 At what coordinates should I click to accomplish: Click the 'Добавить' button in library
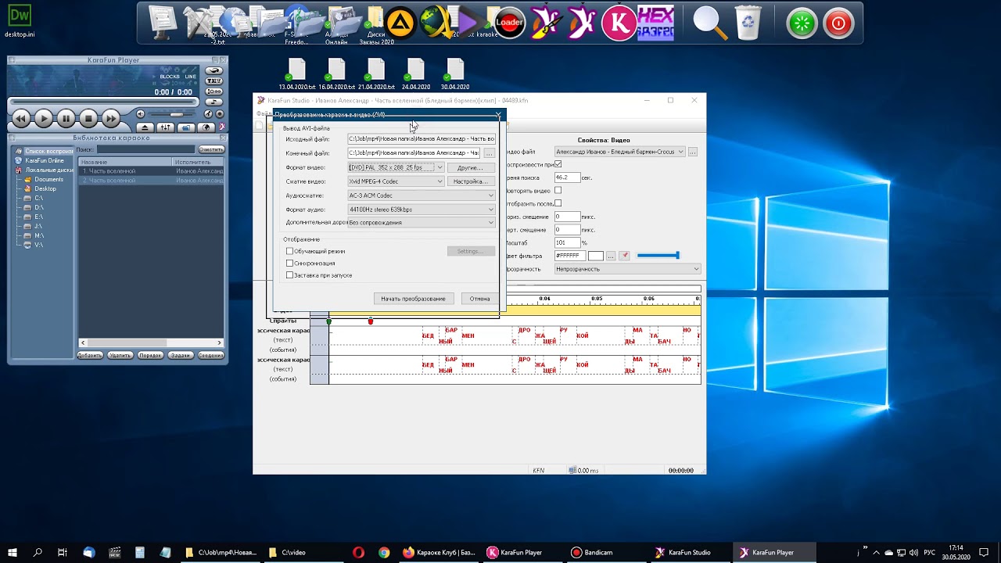click(90, 355)
